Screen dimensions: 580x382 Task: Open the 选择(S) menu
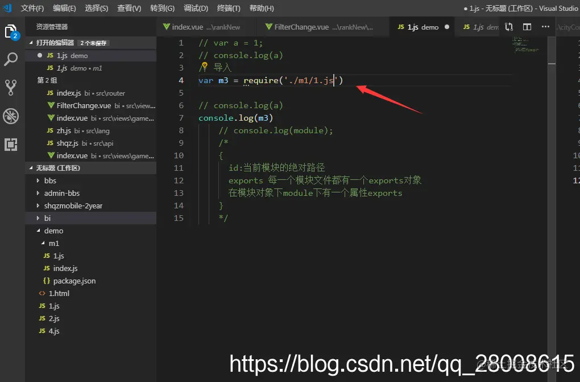coord(97,8)
